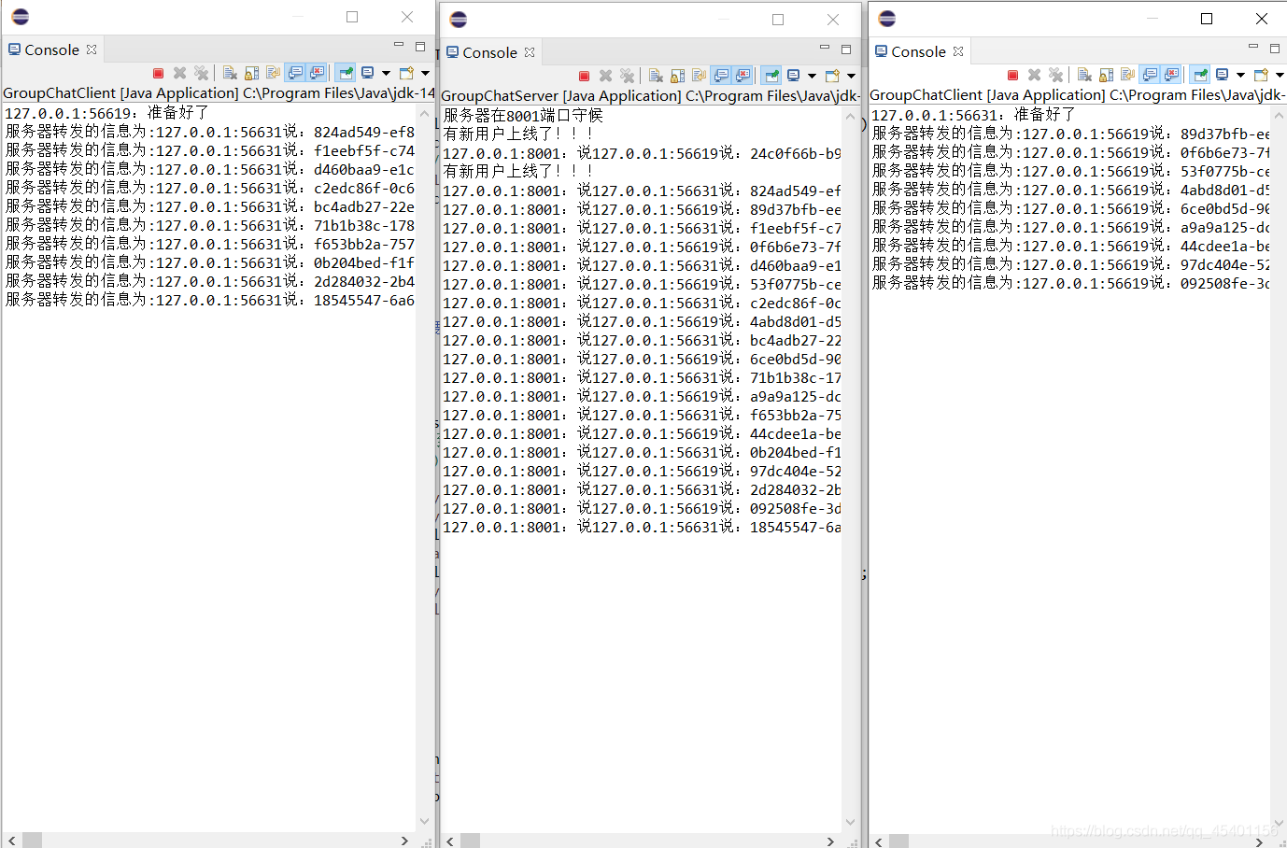
Task: Click the 'GroupChatServer [Java Application]' console label
Action: tap(561, 95)
